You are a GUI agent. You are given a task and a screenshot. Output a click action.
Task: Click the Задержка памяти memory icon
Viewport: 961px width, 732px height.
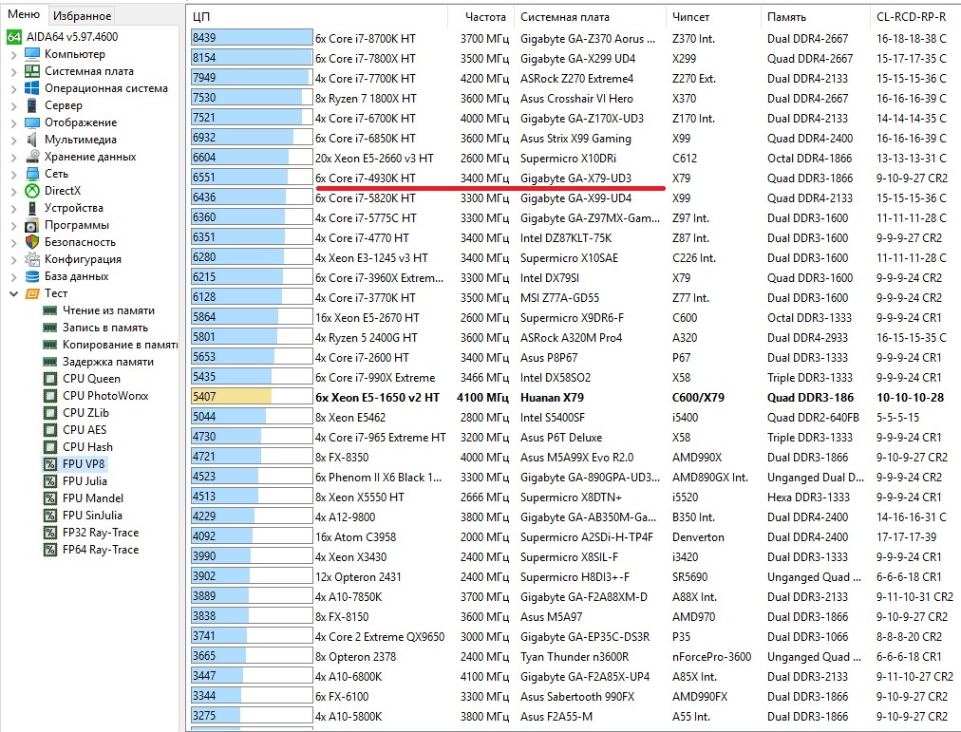click(x=50, y=362)
